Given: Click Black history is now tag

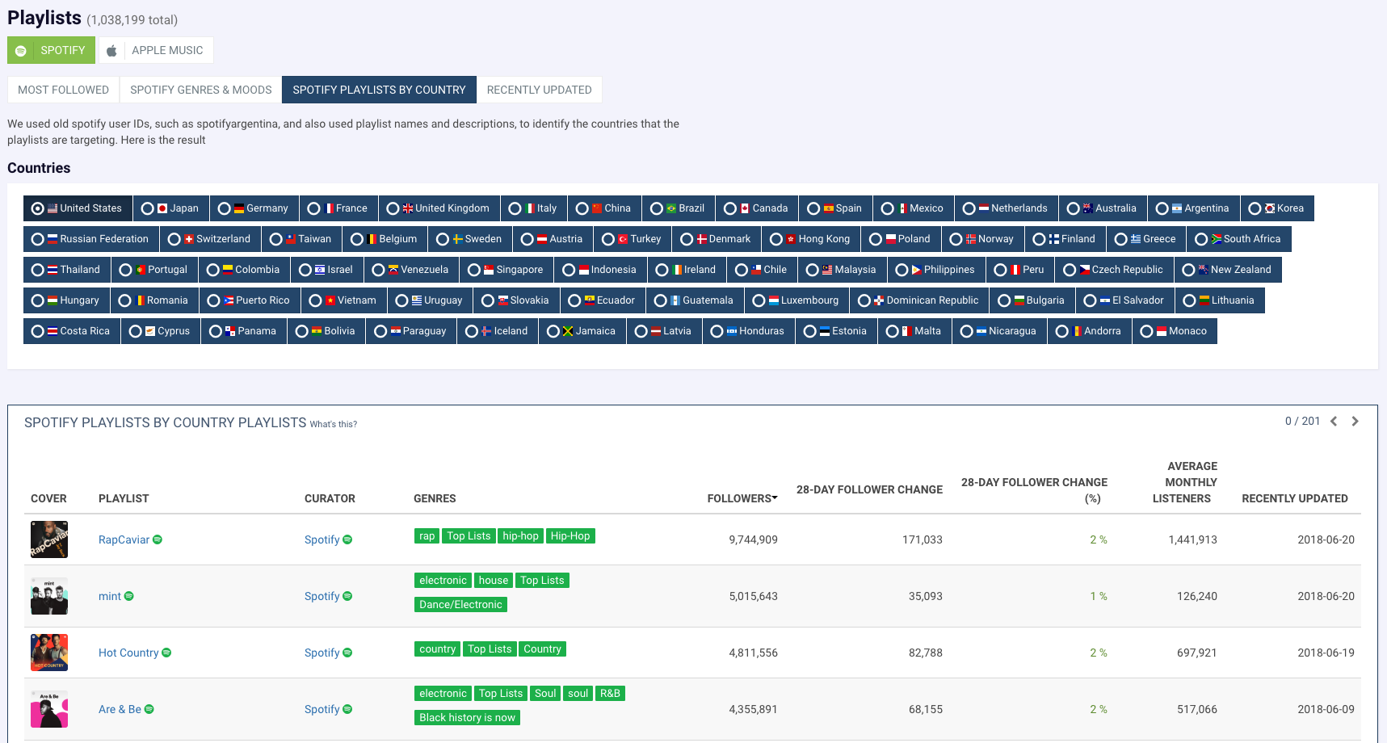Looking at the screenshot, I should tap(467, 718).
